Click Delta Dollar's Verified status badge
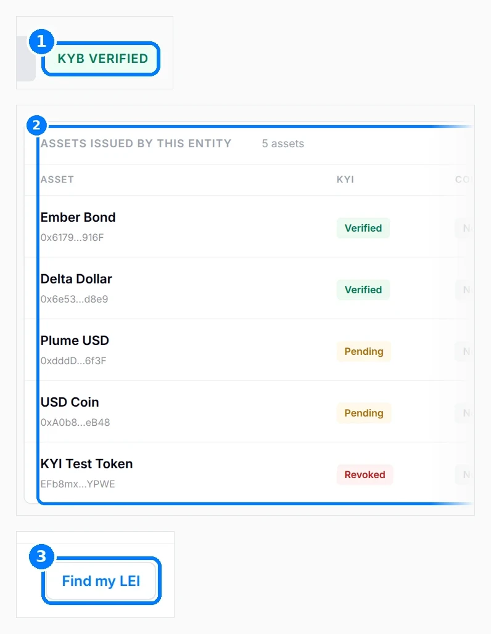Image resolution: width=491 pixels, height=634 pixels. tap(363, 290)
